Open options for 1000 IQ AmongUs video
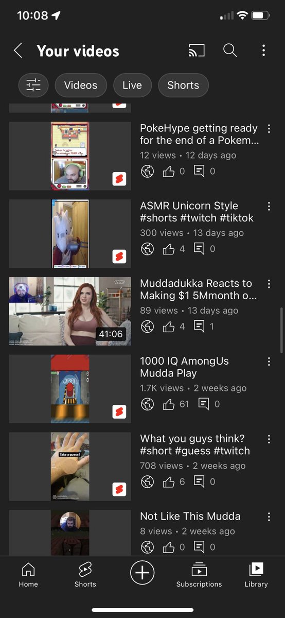Viewport: 285px width, 618px height. (x=269, y=362)
